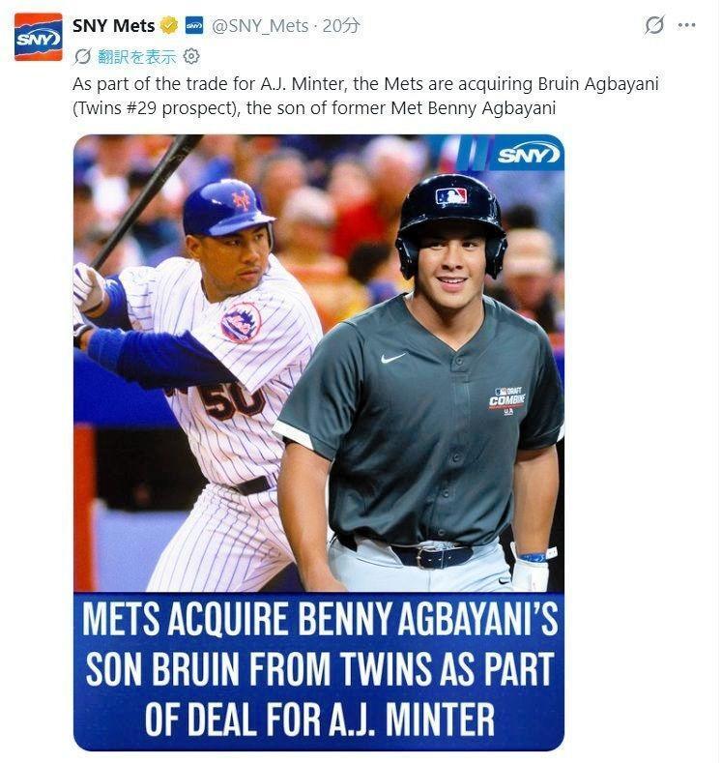
Task: Click the MLB logo on black helmet
Action: coord(451,196)
